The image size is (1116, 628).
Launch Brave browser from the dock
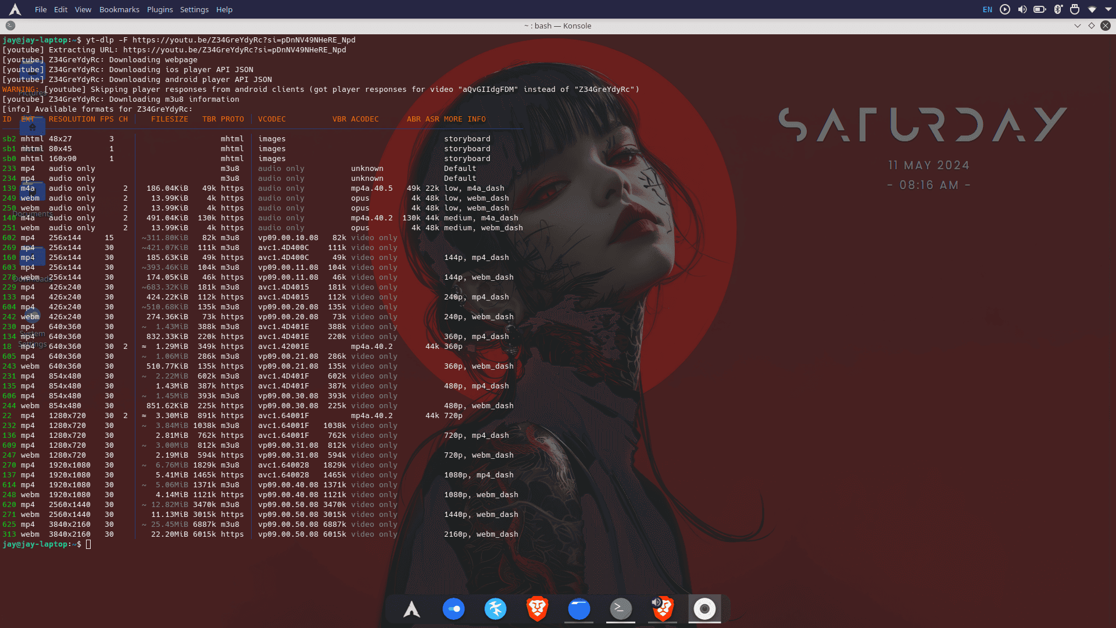(x=537, y=609)
